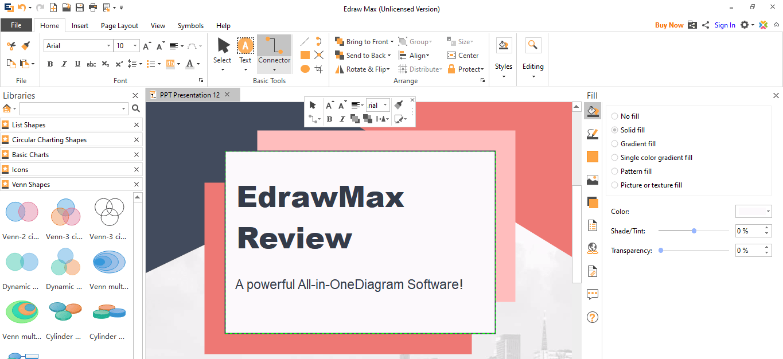Image resolution: width=783 pixels, height=359 pixels.
Task: Switch to the Symbols tab
Action: tap(190, 26)
